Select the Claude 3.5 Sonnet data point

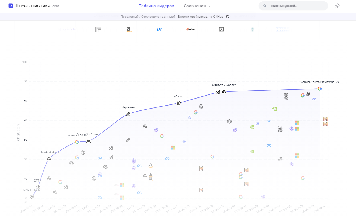(88, 141)
